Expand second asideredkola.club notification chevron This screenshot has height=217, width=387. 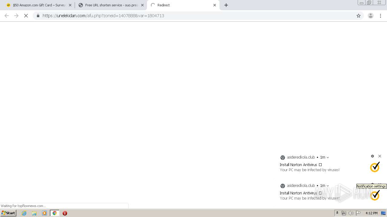pyautogui.click(x=328, y=186)
